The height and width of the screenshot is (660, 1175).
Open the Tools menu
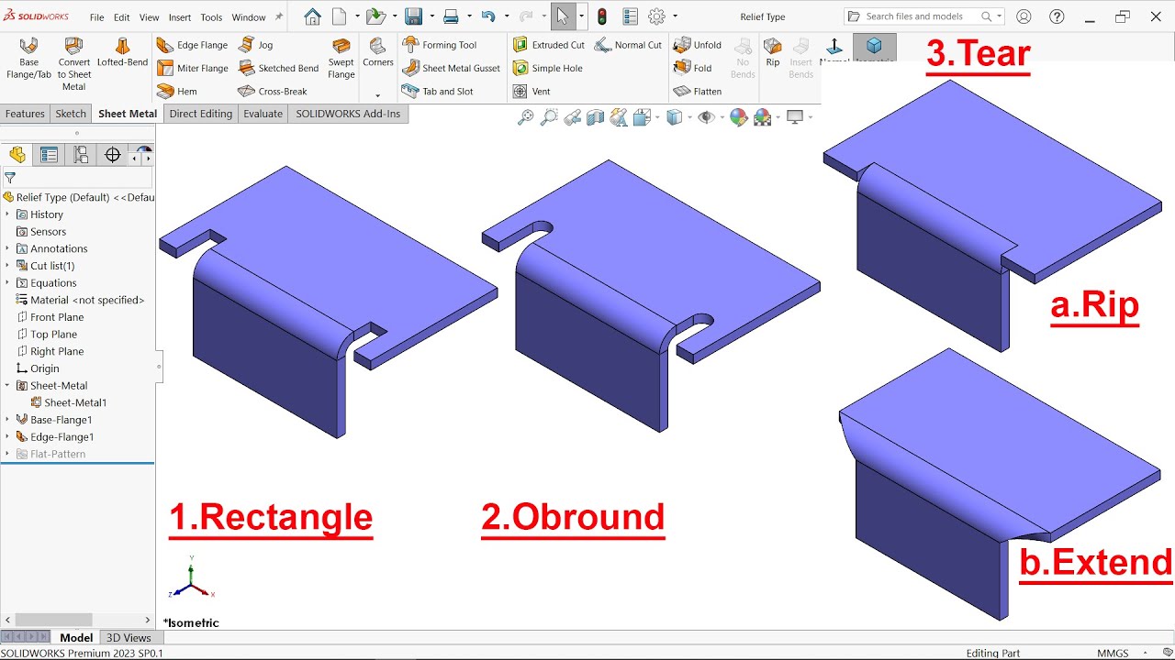(211, 17)
